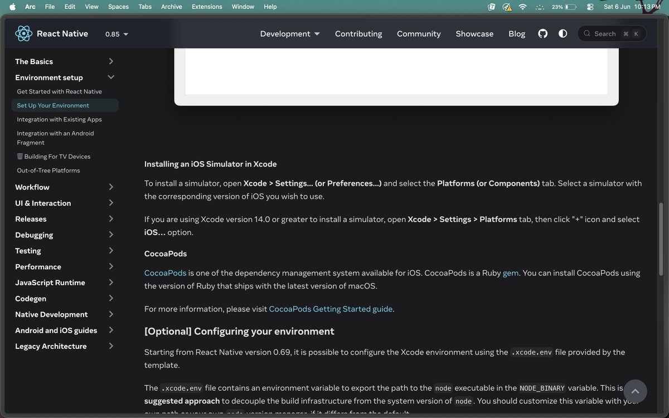Open macOS Control Center icon
Image resolution: width=669 pixels, height=418 pixels.
point(590,7)
